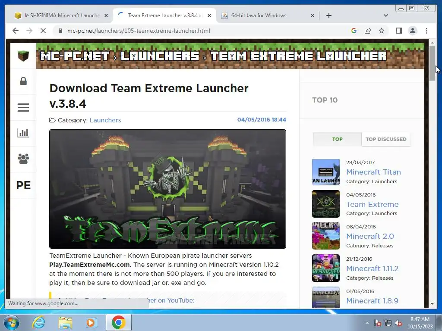Click MC-PC.NET breadcrumb in header
The width and height of the screenshot is (442, 331).
(75, 56)
